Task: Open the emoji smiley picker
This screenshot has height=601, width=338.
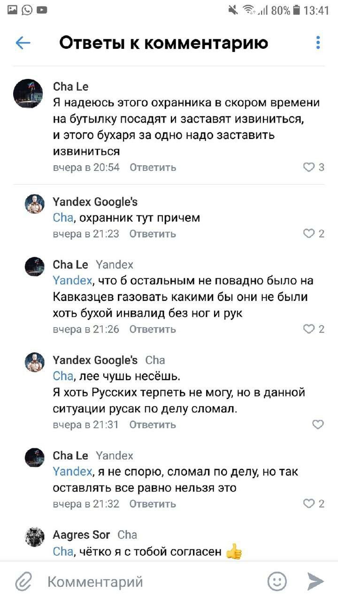Action: tap(277, 582)
